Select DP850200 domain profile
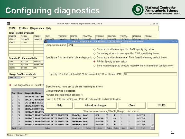185x139 pixels. [x=39, y=65]
